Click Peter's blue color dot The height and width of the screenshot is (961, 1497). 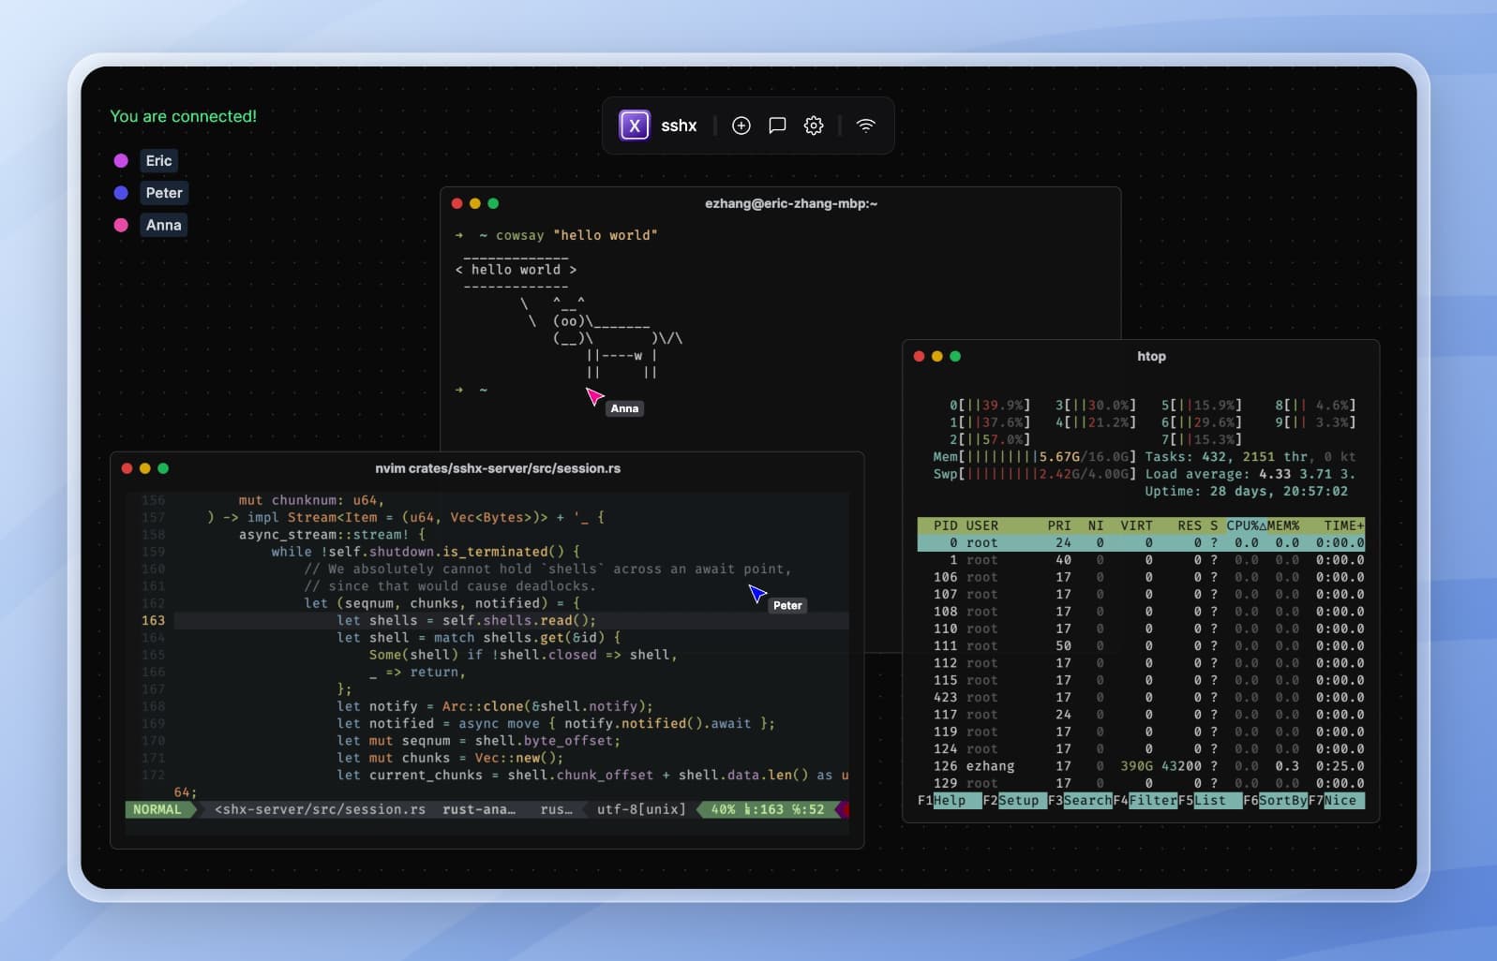tap(121, 193)
